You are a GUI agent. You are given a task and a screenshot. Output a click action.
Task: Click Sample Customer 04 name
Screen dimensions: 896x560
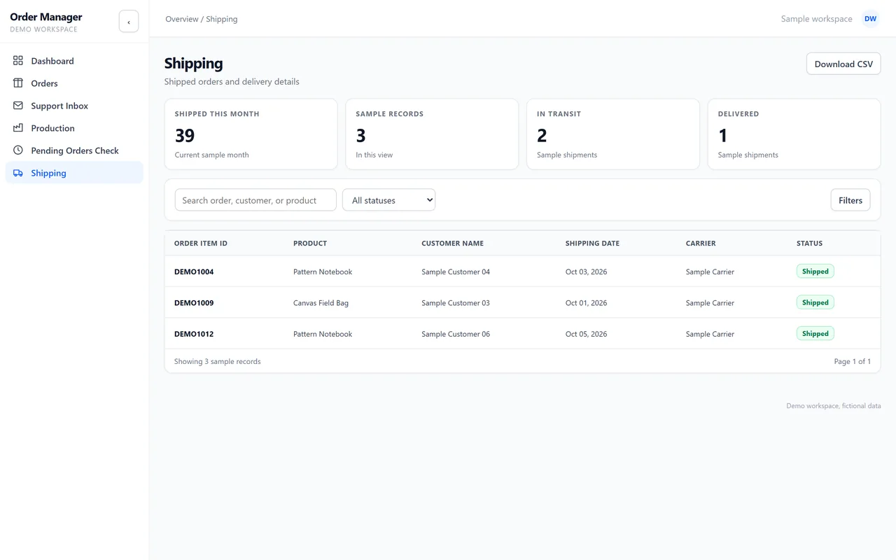(x=456, y=272)
